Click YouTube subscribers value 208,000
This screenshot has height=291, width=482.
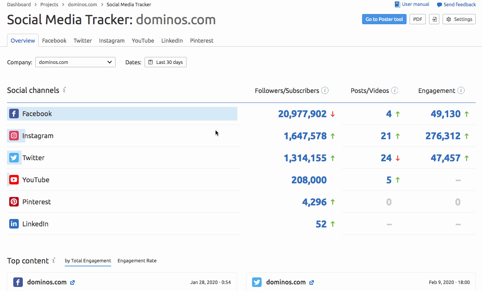coord(309,180)
